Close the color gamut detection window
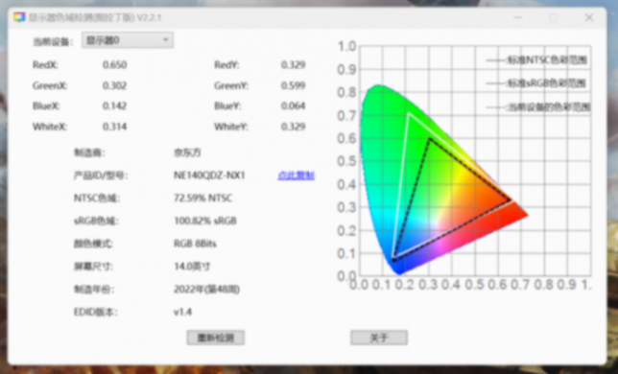This screenshot has height=374, width=618. point(589,17)
